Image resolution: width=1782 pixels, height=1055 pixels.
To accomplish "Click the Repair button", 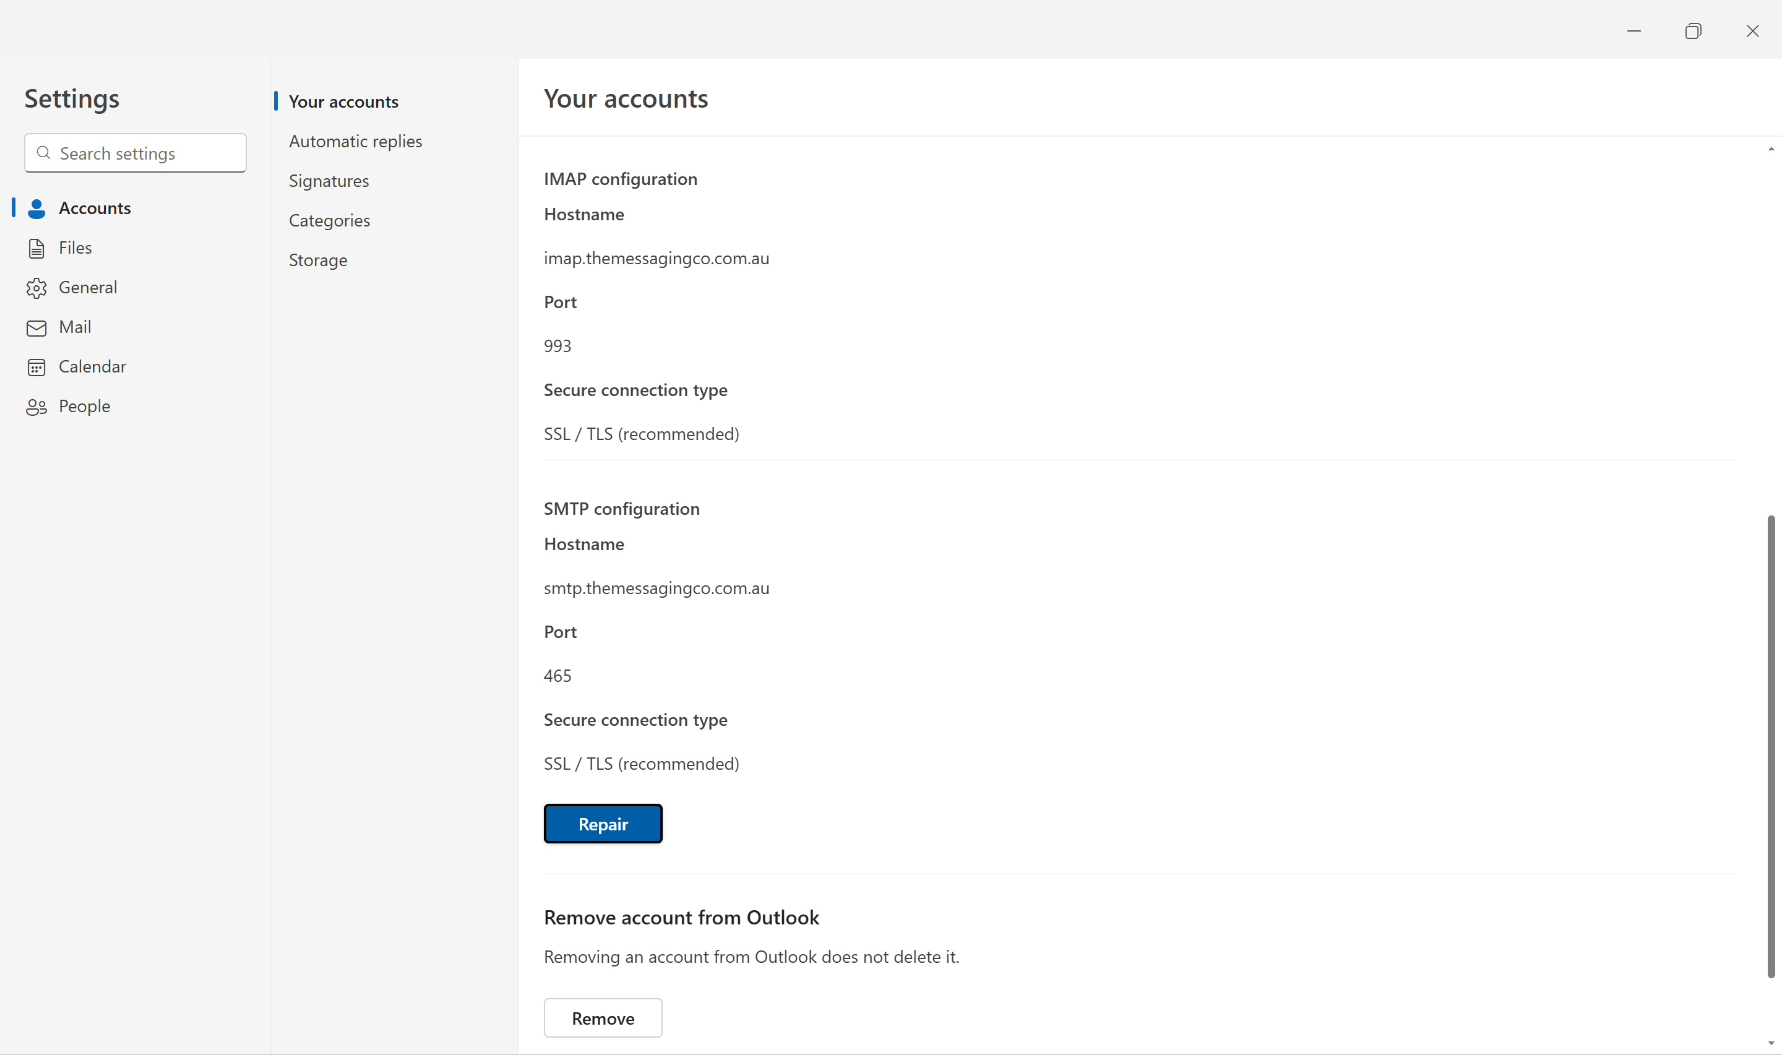I will (x=603, y=824).
